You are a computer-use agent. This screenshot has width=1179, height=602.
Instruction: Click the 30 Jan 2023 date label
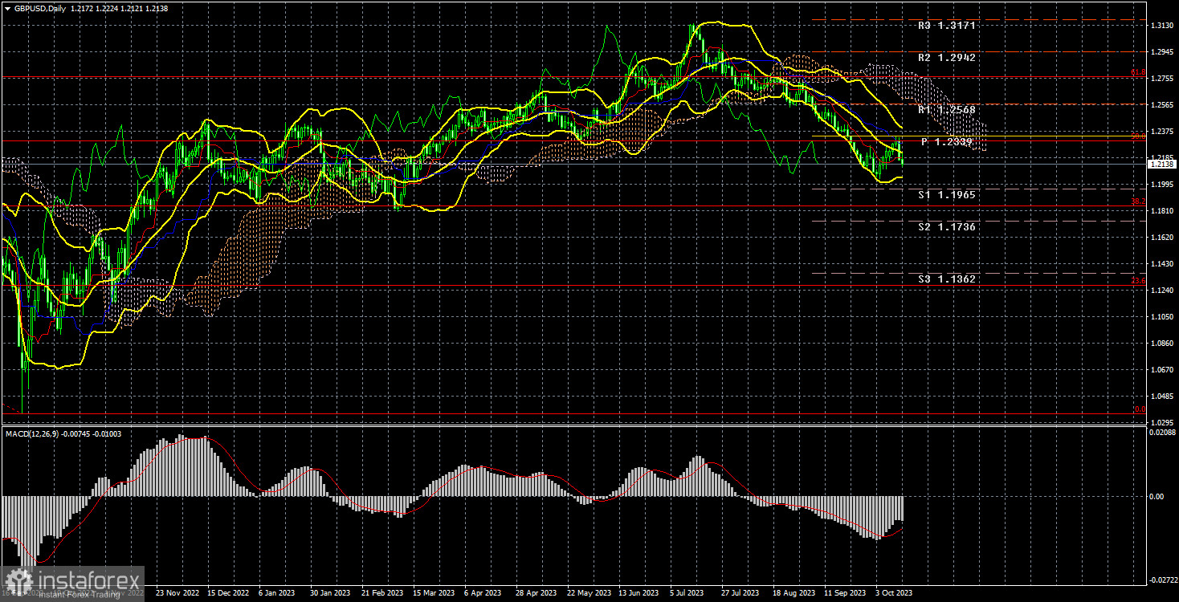pos(331,593)
